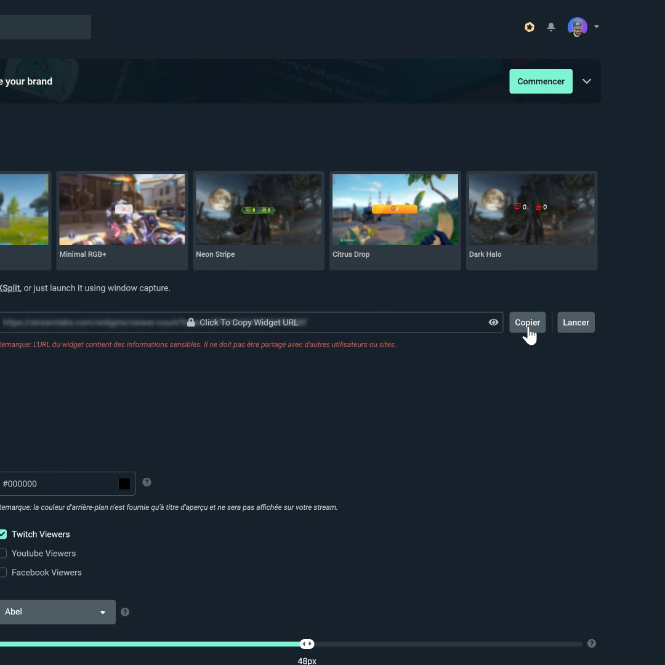Click help icon beside Abel font dropdown
Screen dimensions: 665x665
point(125,612)
